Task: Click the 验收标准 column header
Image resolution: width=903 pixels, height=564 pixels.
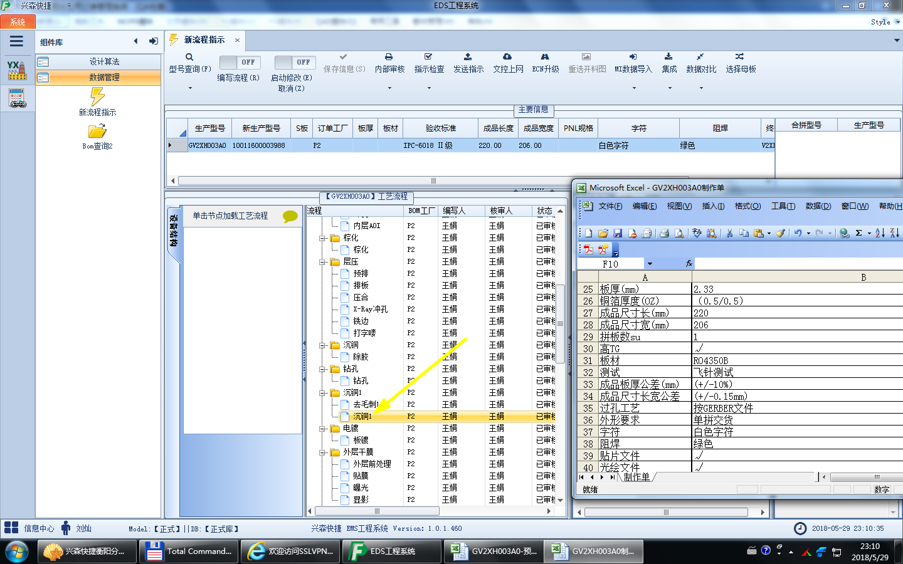Action: (441, 128)
